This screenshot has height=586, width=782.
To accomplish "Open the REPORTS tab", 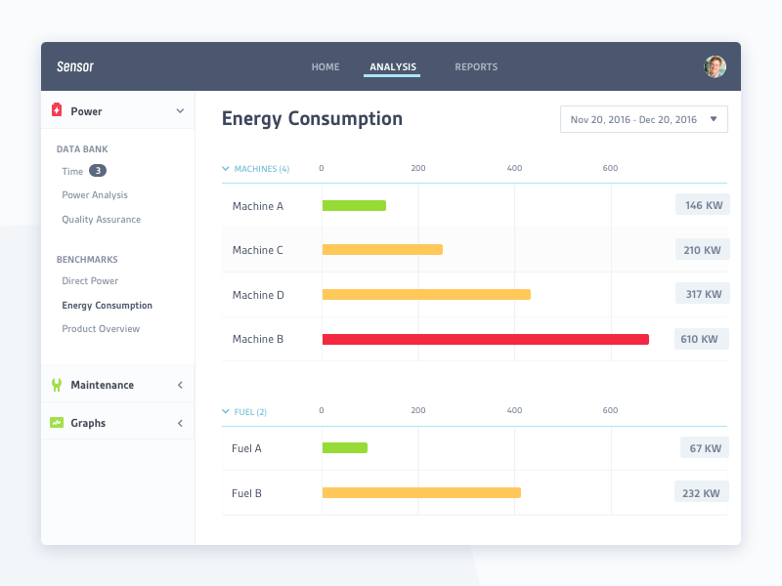I will (476, 66).
